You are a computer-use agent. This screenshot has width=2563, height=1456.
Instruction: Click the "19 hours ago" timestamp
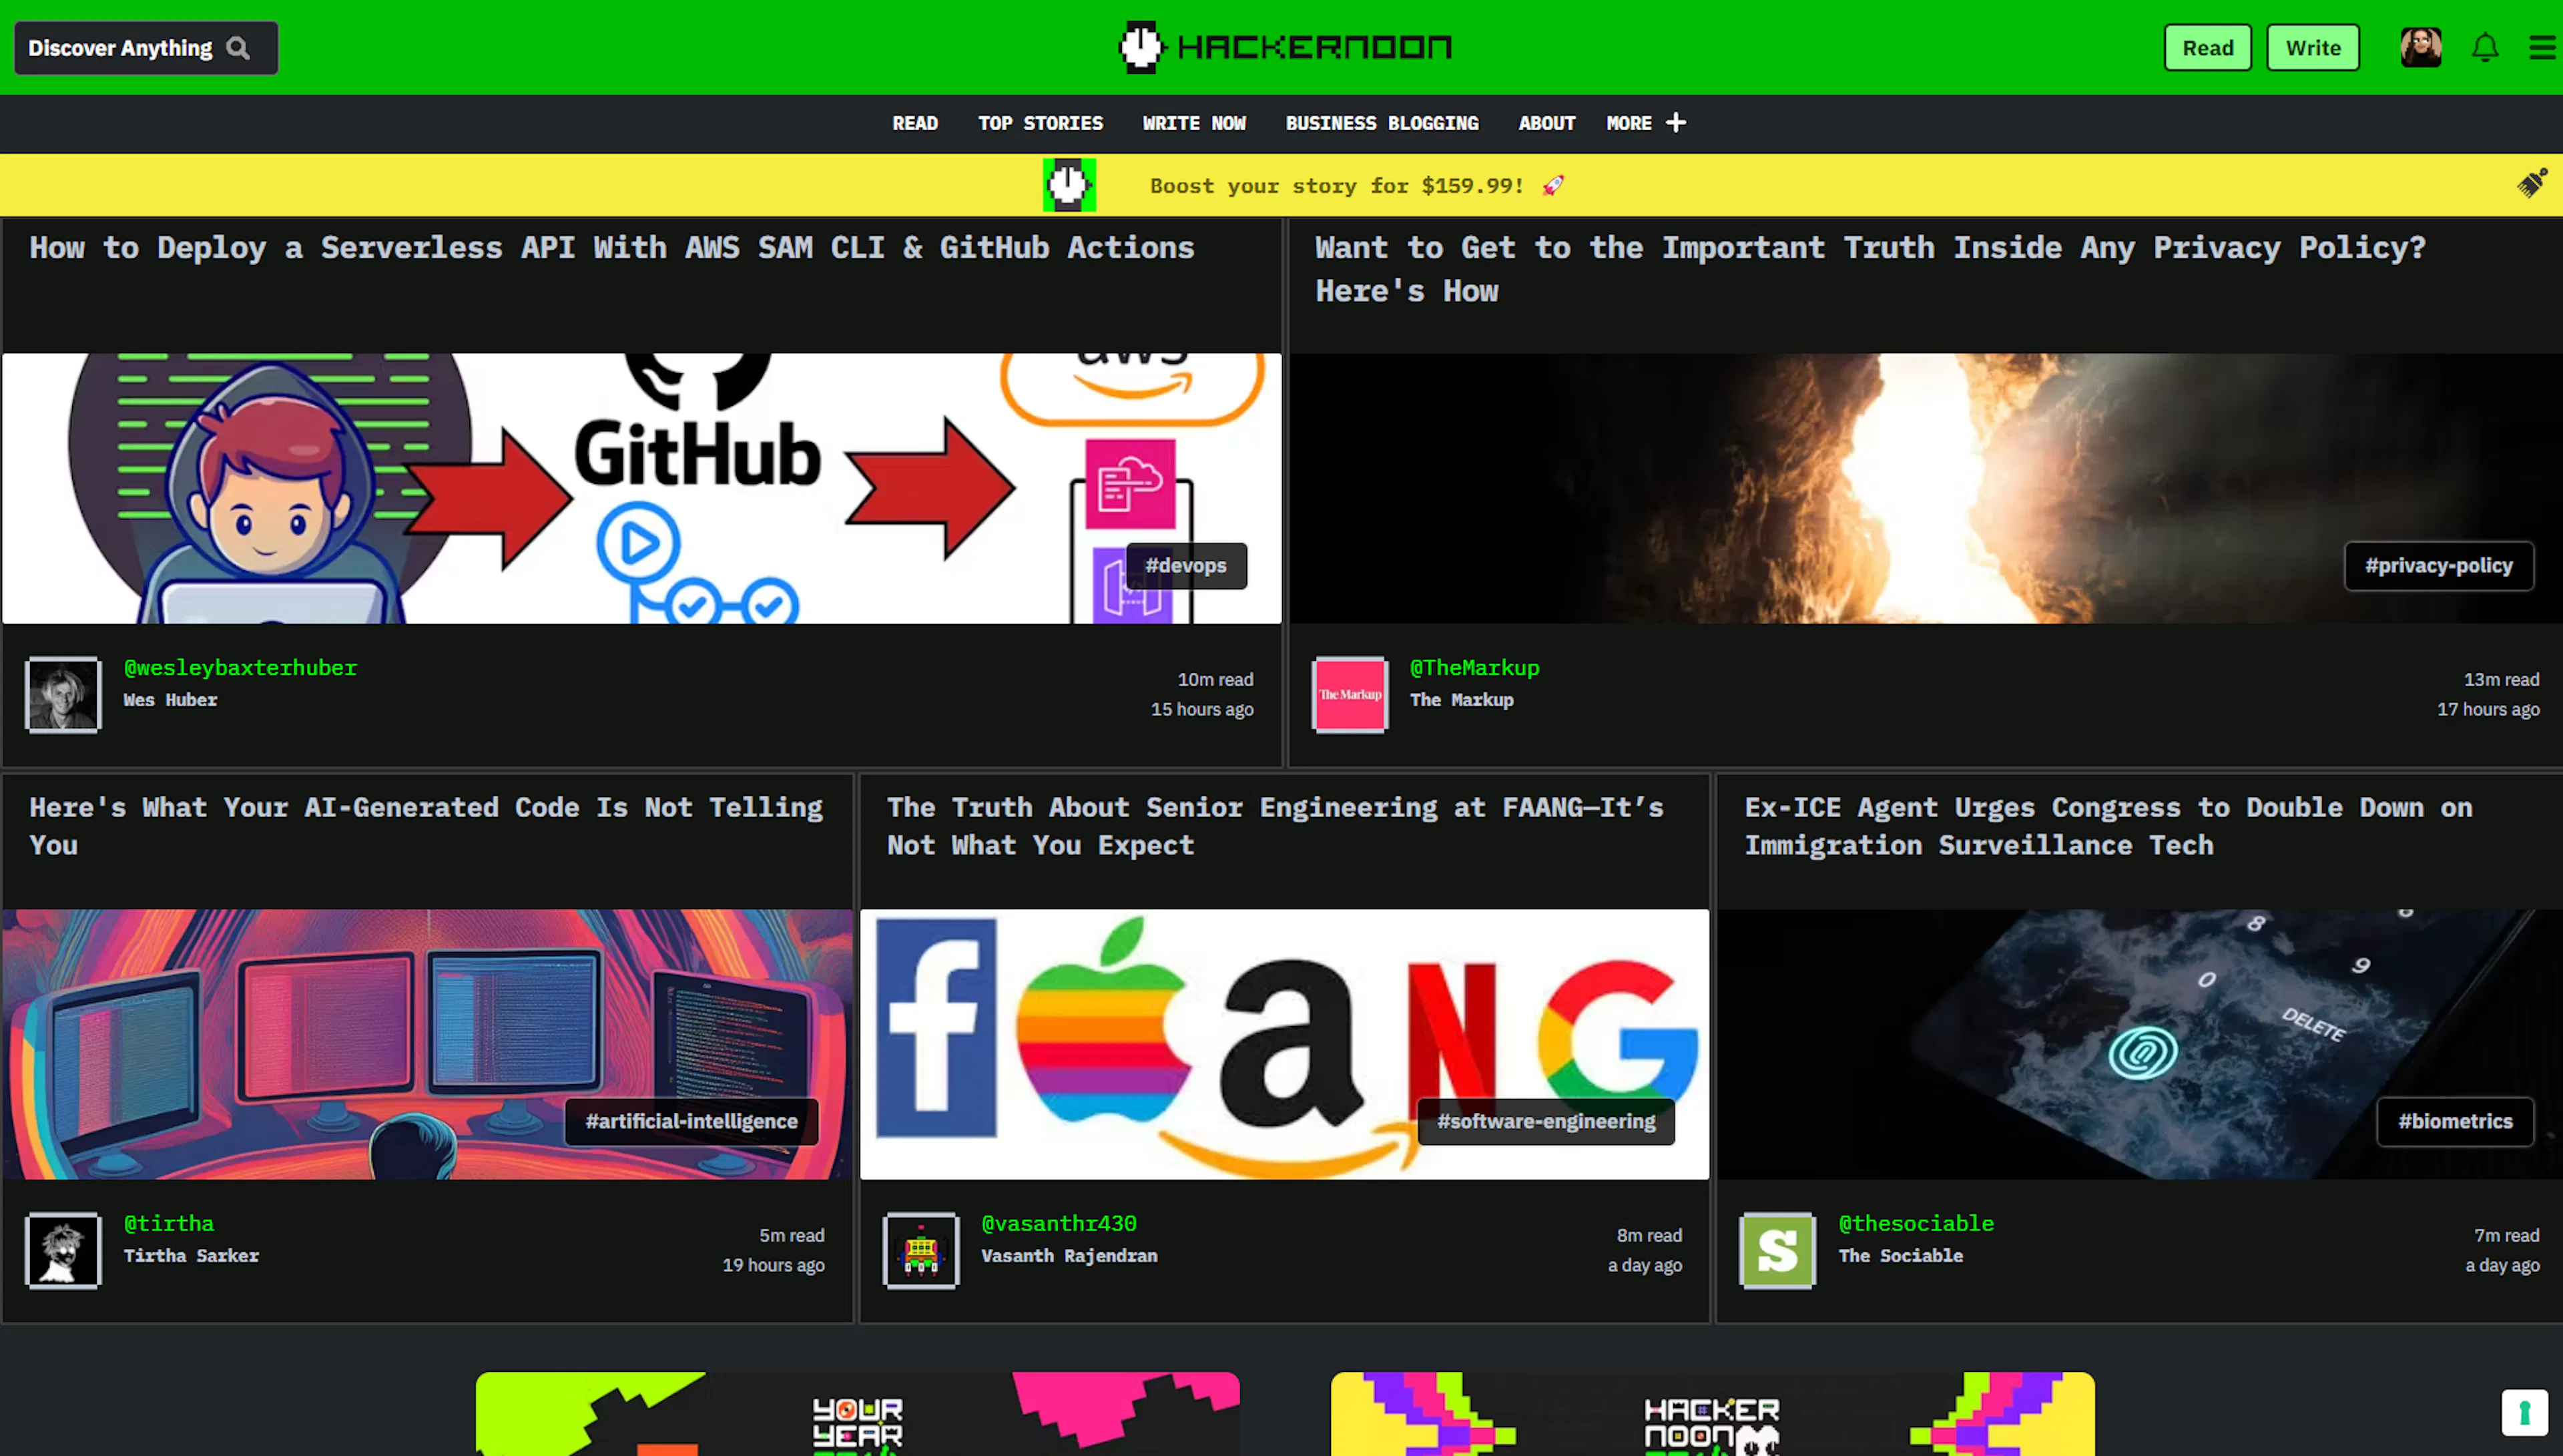point(774,1265)
